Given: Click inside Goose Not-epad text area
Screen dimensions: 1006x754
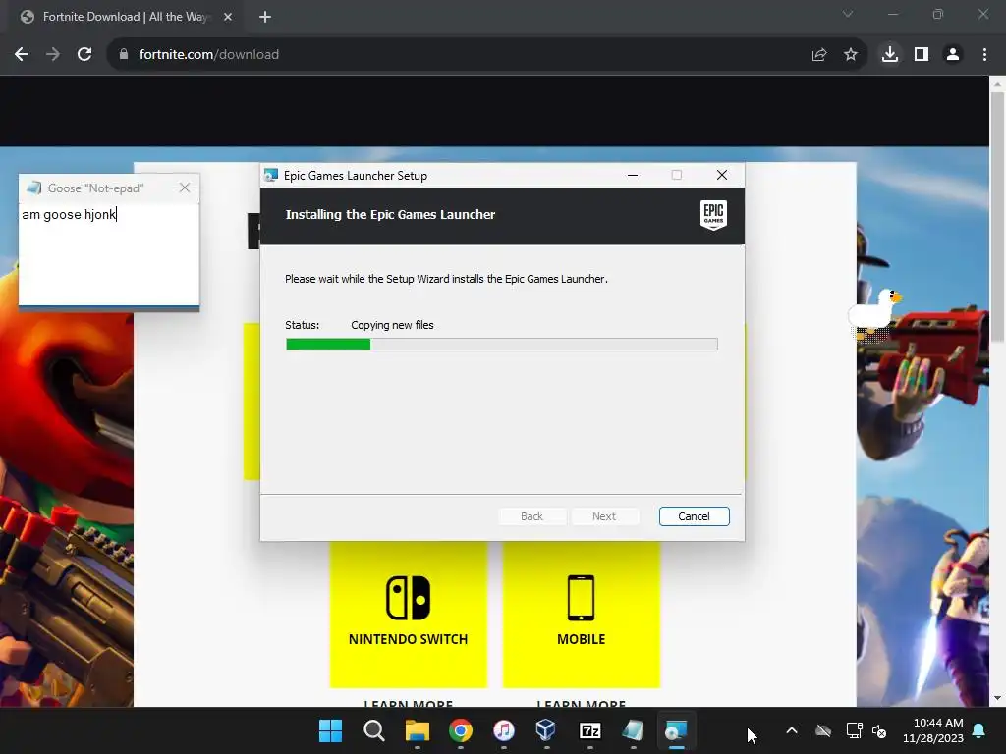Looking at the screenshot, I should point(109,254).
